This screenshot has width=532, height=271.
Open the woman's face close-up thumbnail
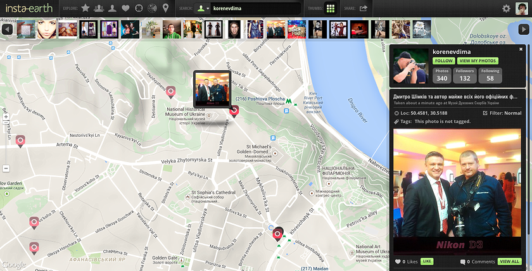(x=47, y=29)
